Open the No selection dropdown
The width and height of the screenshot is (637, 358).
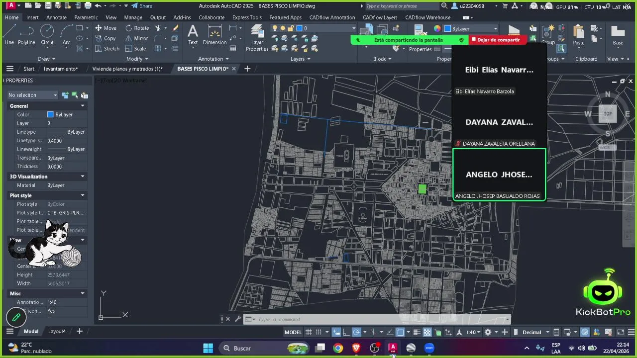[x=32, y=95]
